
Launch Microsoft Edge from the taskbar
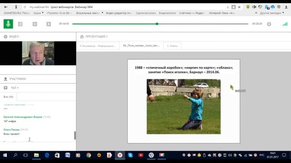47,155
